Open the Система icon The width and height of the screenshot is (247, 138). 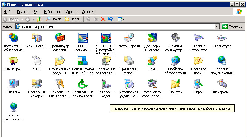click(x=13, y=84)
